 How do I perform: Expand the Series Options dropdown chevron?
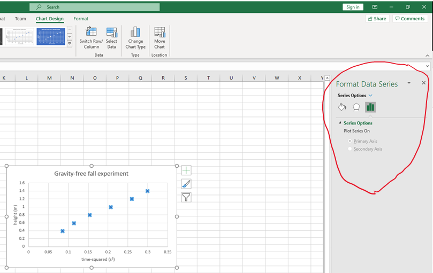pos(370,95)
